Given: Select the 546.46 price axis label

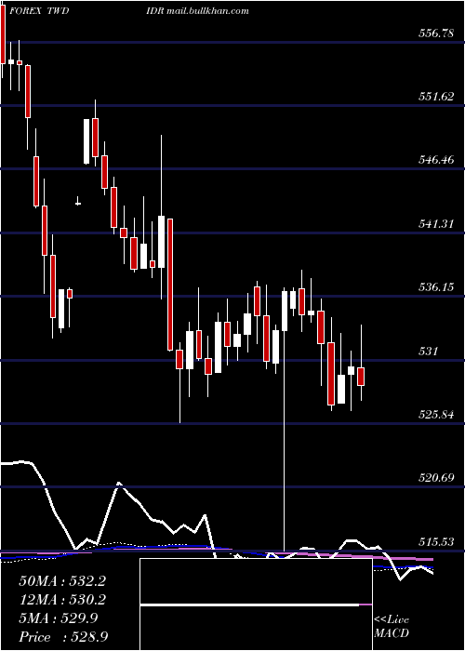Looking at the screenshot, I should pos(435,160).
